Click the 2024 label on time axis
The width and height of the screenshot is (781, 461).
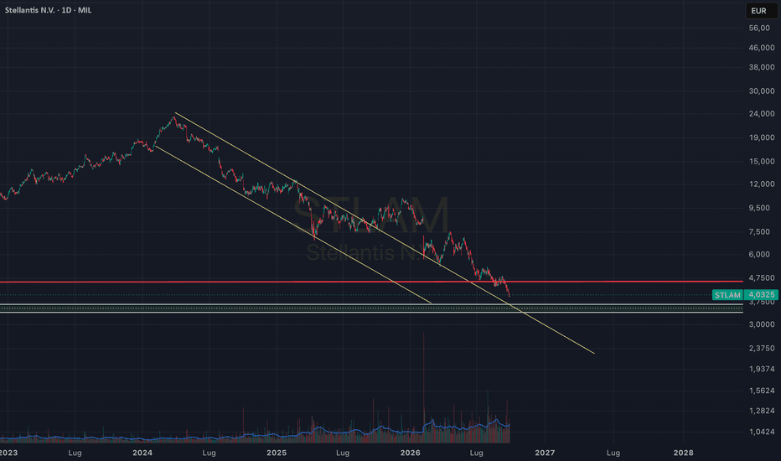142,453
